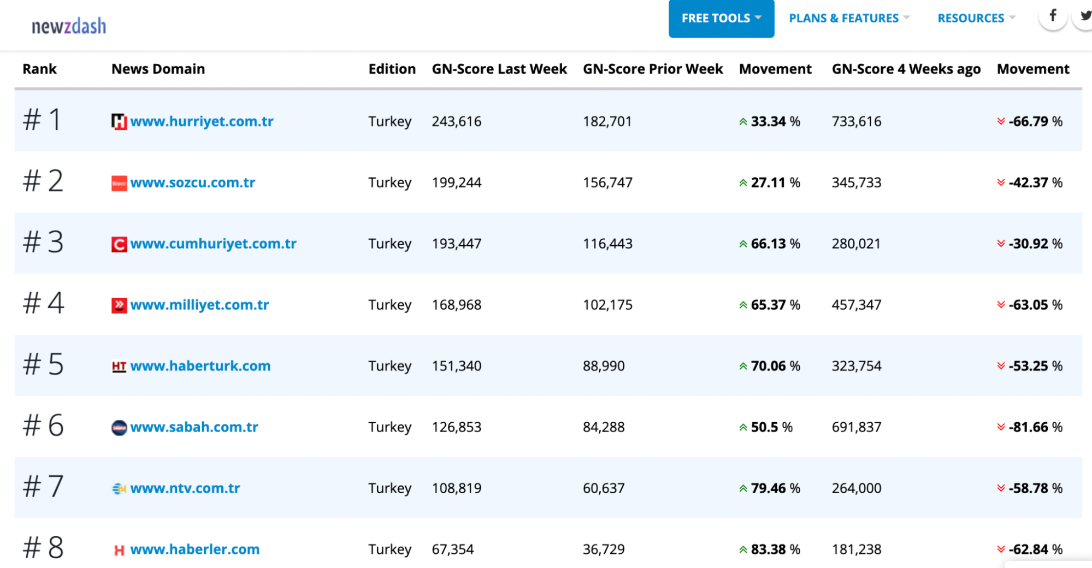Open the FREE TOOLS dropdown menu

coord(721,18)
